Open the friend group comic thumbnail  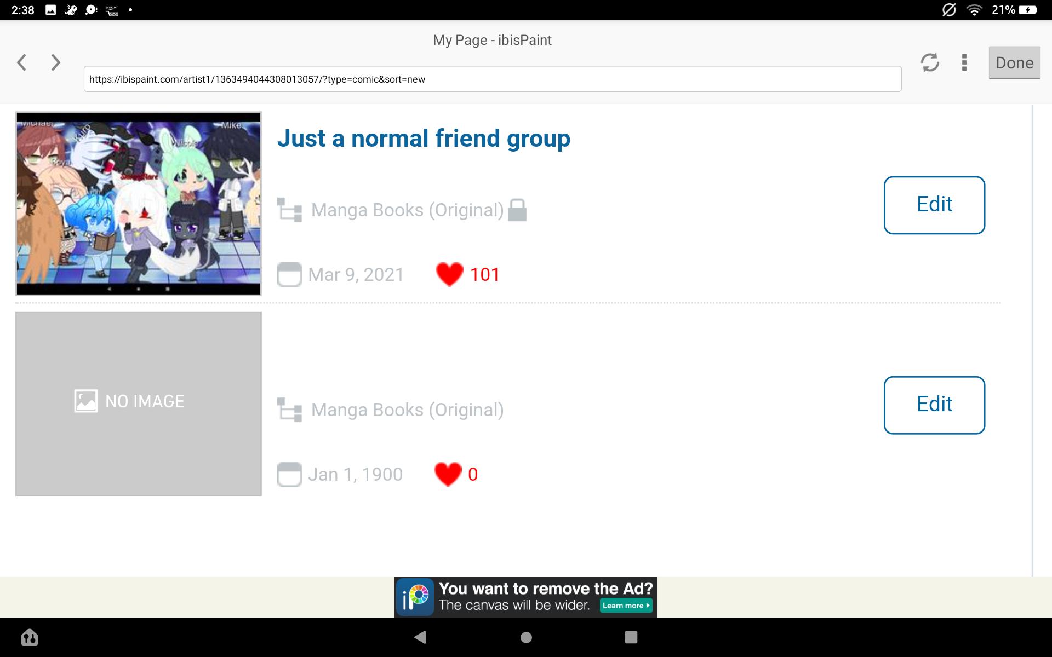139,204
